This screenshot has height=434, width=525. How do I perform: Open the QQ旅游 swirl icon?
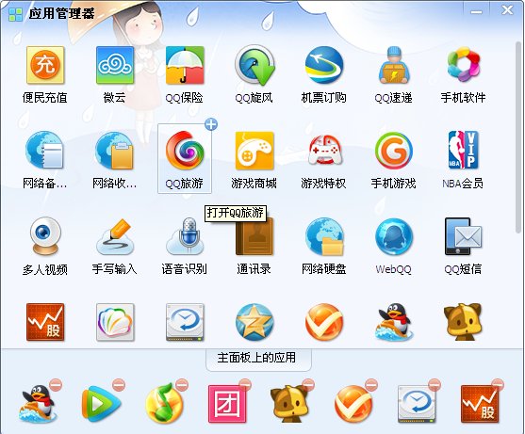click(185, 150)
